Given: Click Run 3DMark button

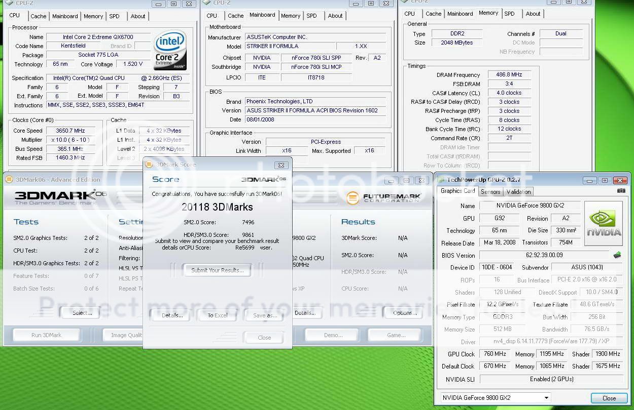Looking at the screenshot, I should click(x=46, y=335).
